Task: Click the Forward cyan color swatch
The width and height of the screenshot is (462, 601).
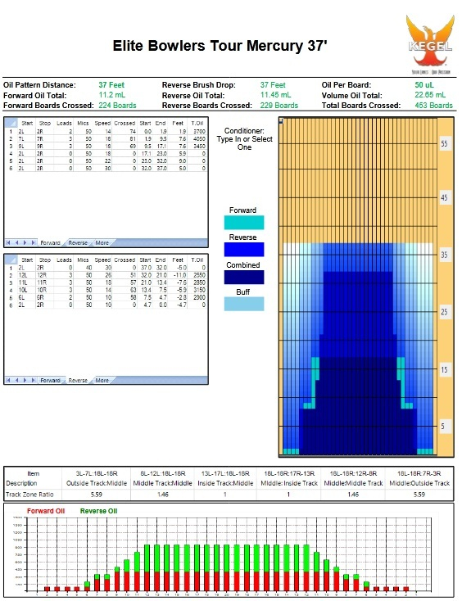Action: pyautogui.click(x=244, y=223)
